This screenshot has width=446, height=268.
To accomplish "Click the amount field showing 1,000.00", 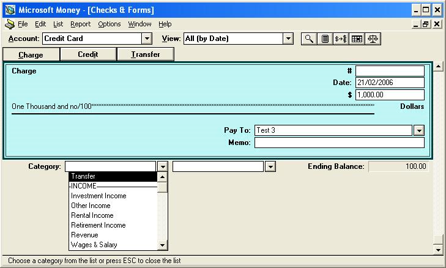I will 390,95.
